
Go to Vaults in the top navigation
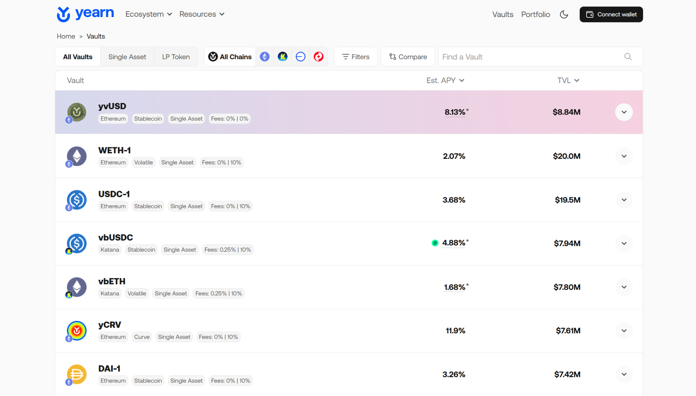point(503,14)
